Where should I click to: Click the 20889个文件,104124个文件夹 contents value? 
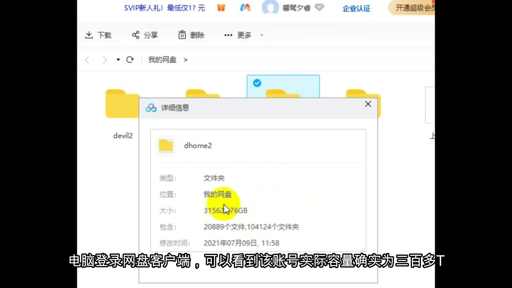coord(251,227)
